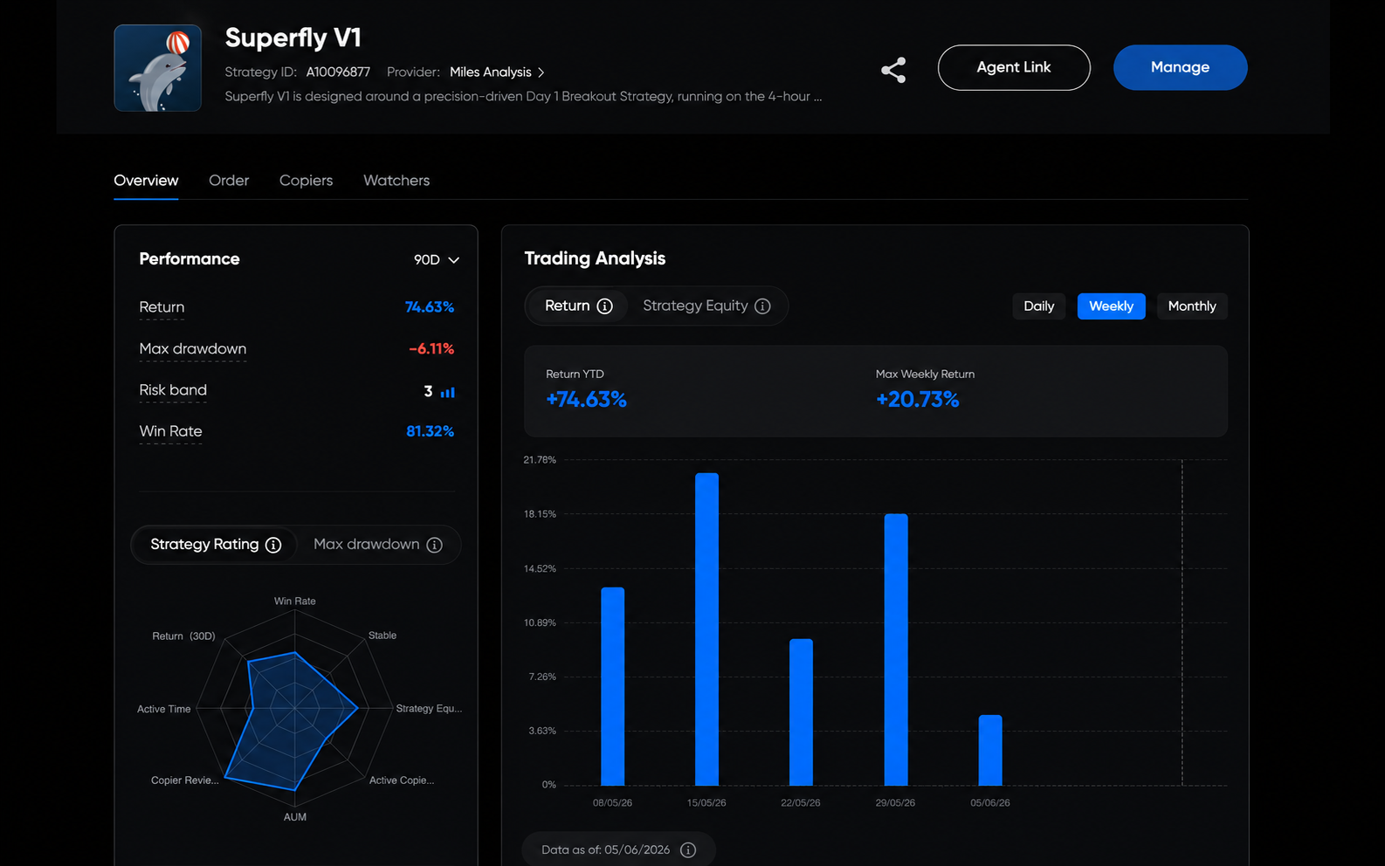
Task: Click the info icon beside Data as of
Action: [x=688, y=850]
